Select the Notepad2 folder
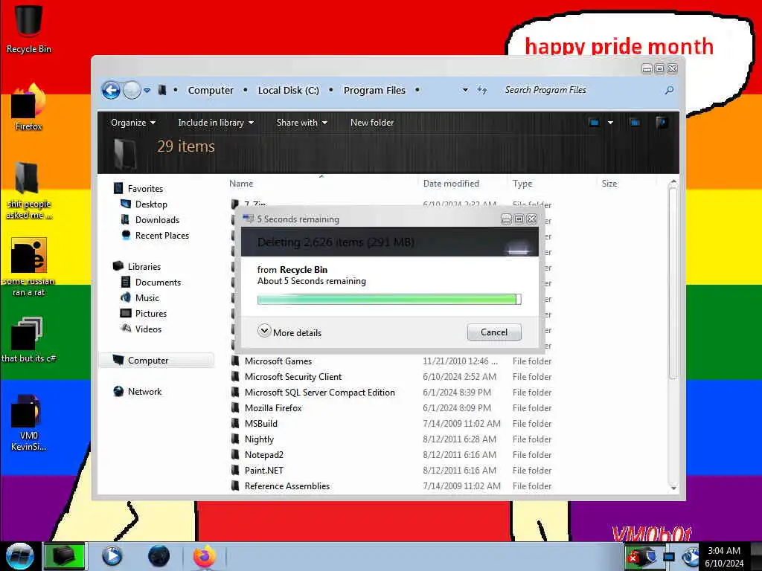This screenshot has width=762, height=571. coord(264,454)
